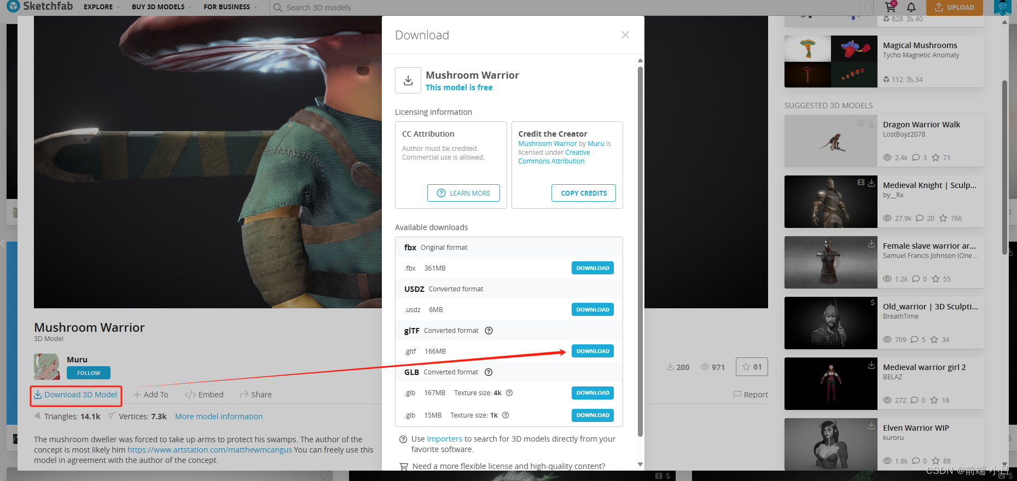This screenshot has width=1017, height=481.
Task: Open LostBoyz2078 author link
Action: pyautogui.click(x=904, y=134)
